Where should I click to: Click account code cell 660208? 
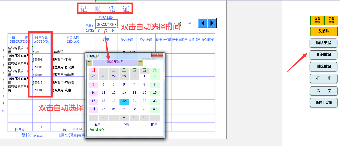pos(42,73)
